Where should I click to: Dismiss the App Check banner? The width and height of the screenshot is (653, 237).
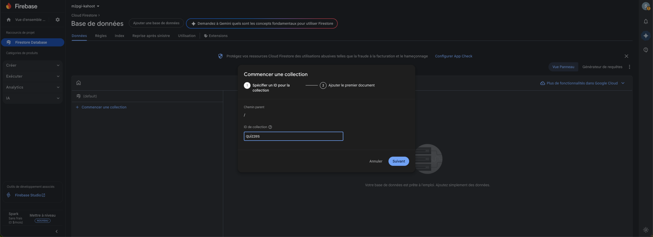pos(626,56)
